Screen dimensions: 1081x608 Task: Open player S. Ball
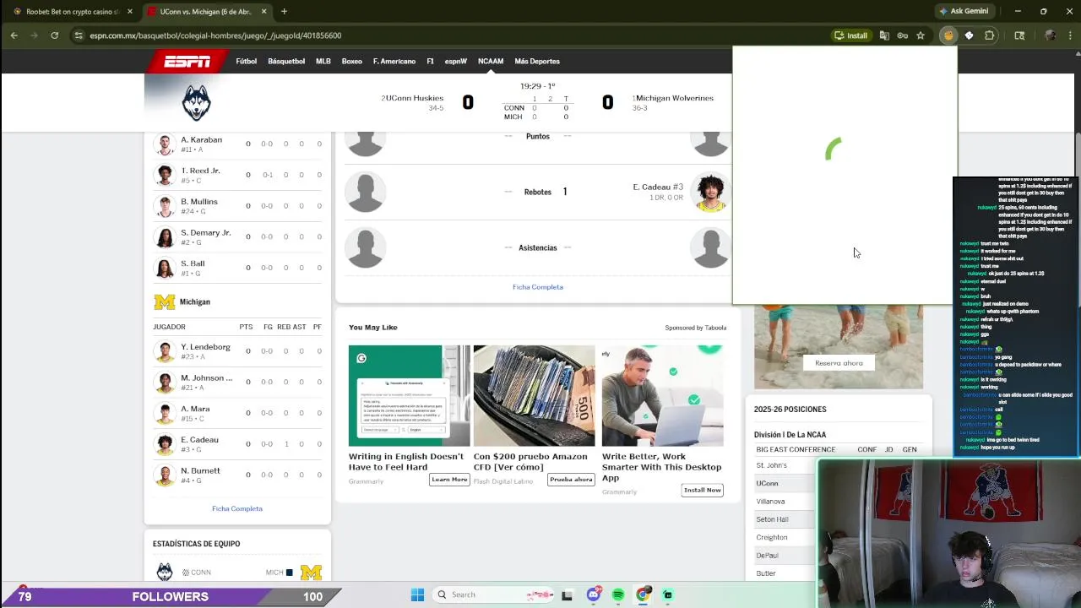click(x=193, y=263)
